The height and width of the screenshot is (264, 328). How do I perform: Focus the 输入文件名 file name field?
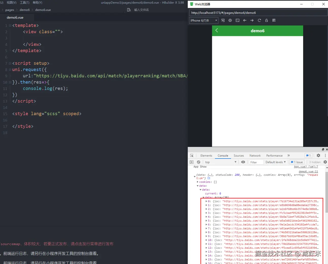141,10
